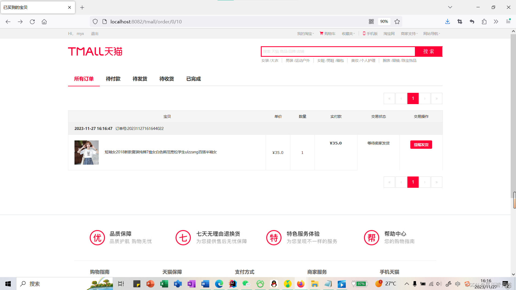Click the red 搜索 search button
This screenshot has height=290, width=516.
pyautogui.click(x=429, y=51)
